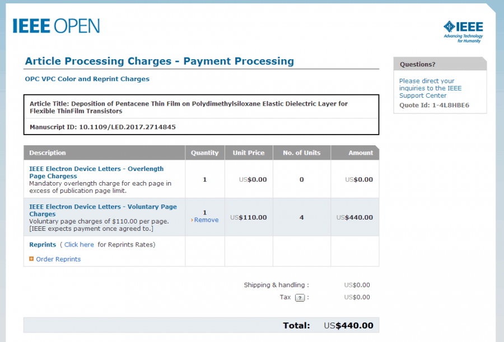Select the Tax US$0.00 value
The height and width of the screenshot is (342, 504).
pos(357,297)
